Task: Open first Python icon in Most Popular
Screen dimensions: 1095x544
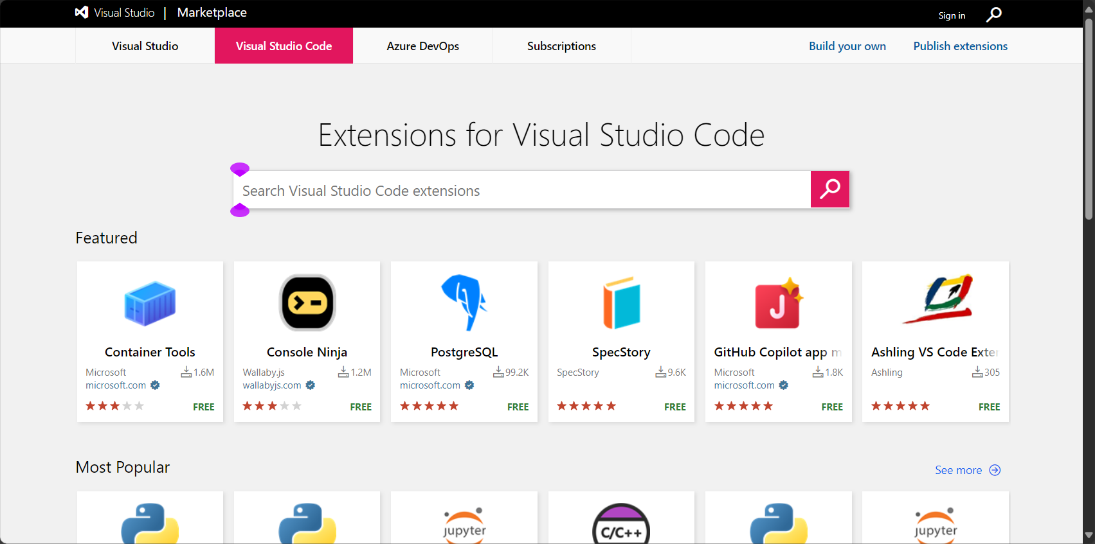Action: [x=150, y=523]
